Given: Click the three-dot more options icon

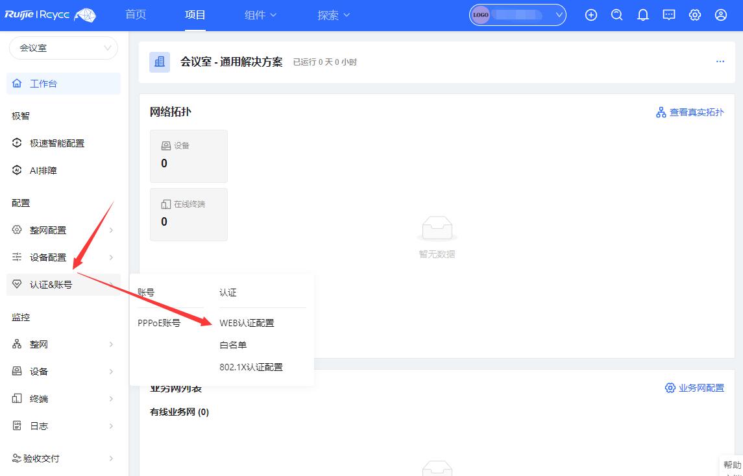Looking at the screenshot, I should [720, 62].
